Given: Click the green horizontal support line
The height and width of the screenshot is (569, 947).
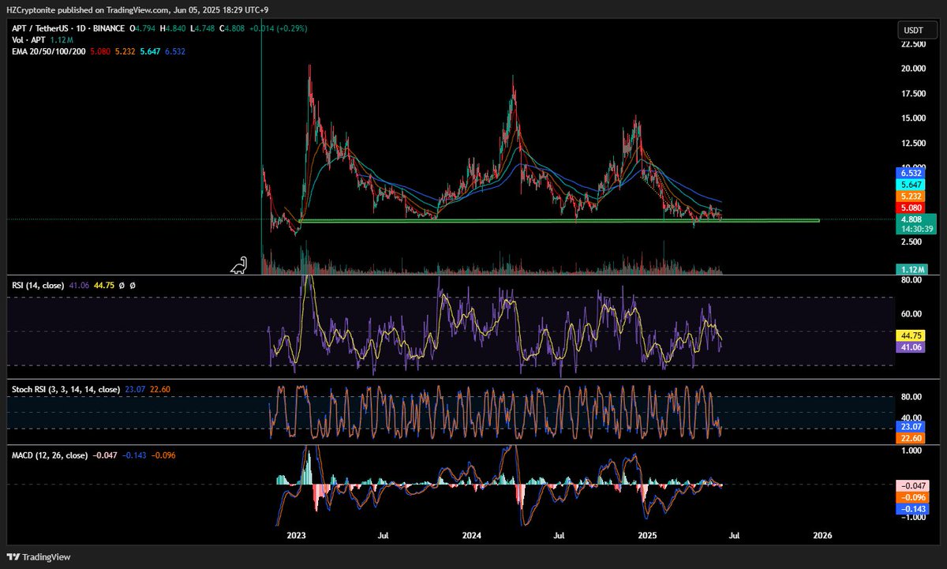Looking at the screenshot, I should point(559,220).
